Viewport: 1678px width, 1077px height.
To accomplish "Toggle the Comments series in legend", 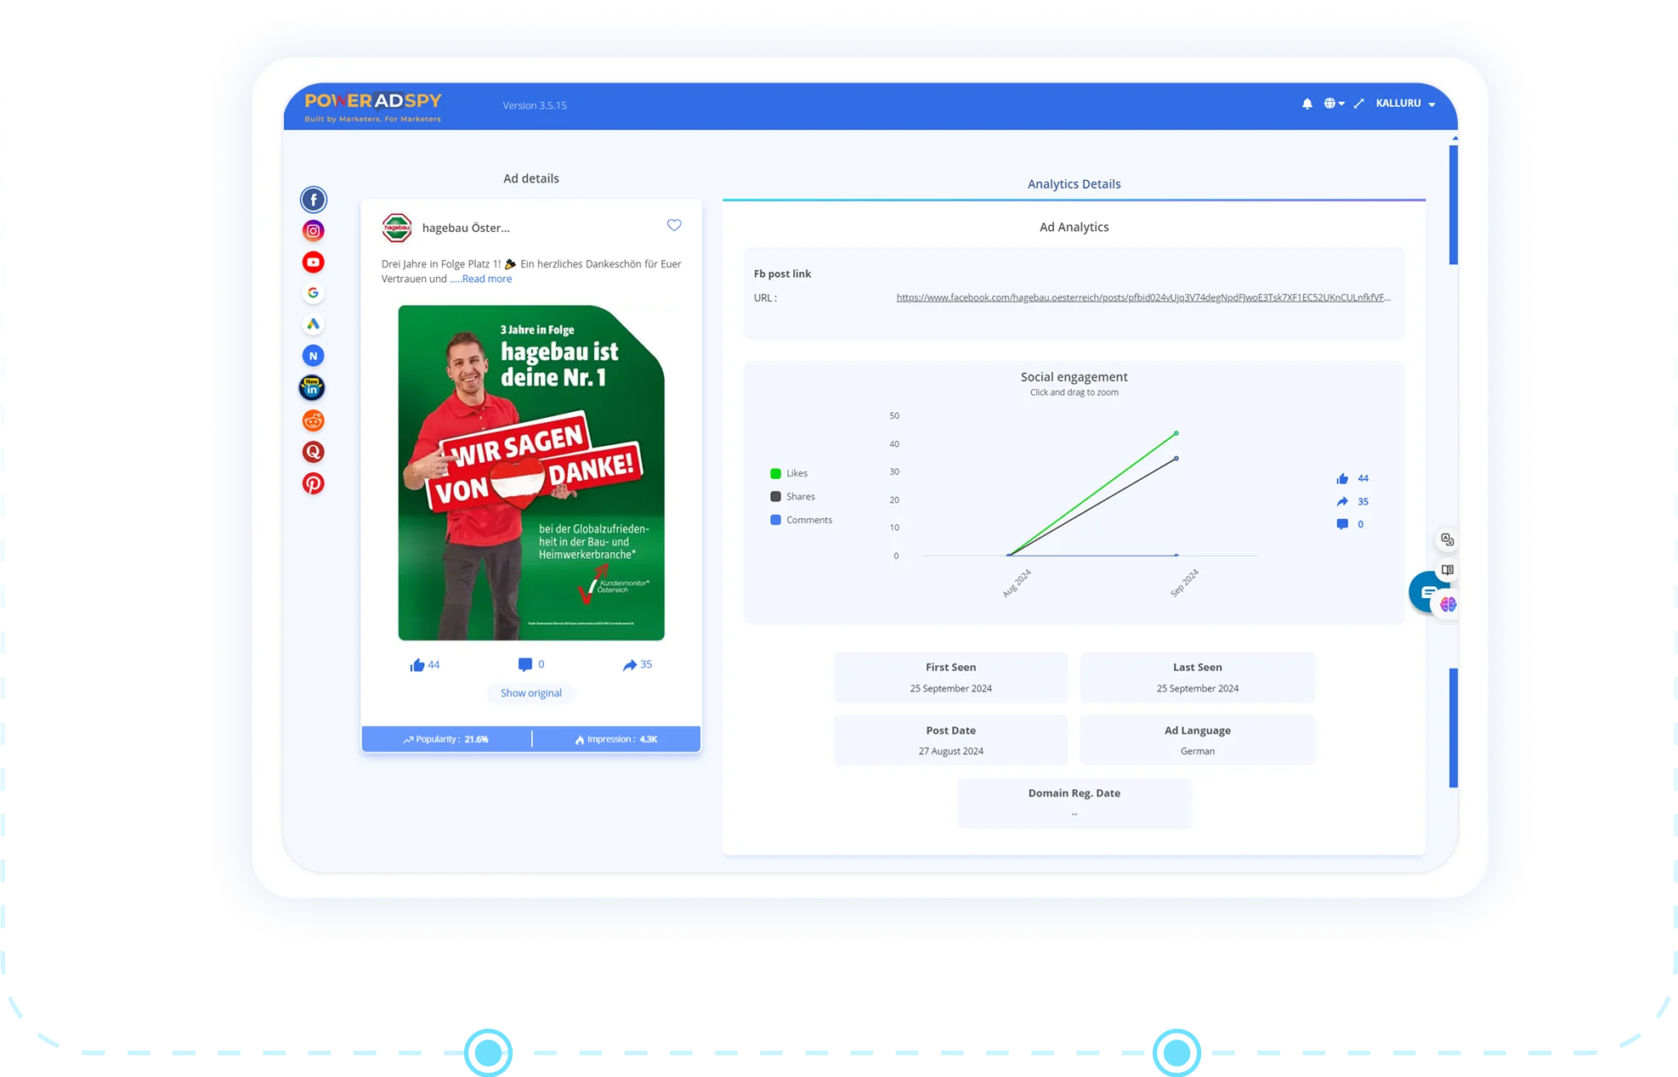I will [802, 520].
